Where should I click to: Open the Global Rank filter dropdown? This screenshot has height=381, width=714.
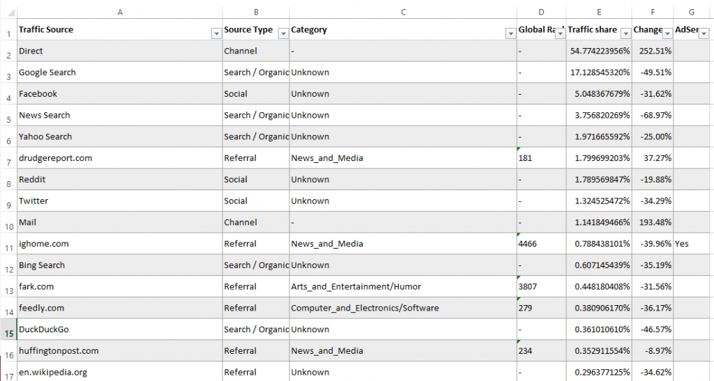click(560, 33)
